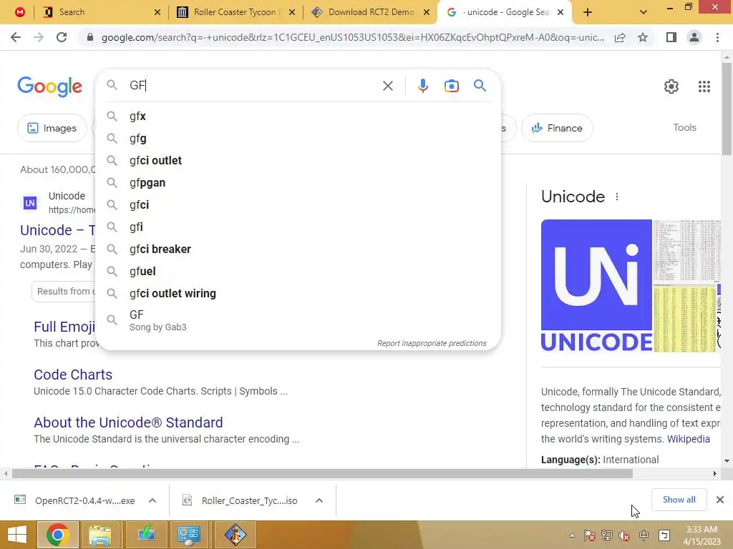Open tab search dropdown arrow
This screenshot has width=733, height=549.
point(644,13)
